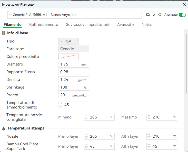Adjust the Temperatura di ammorbidimento stepper arrows

point(61,105)
